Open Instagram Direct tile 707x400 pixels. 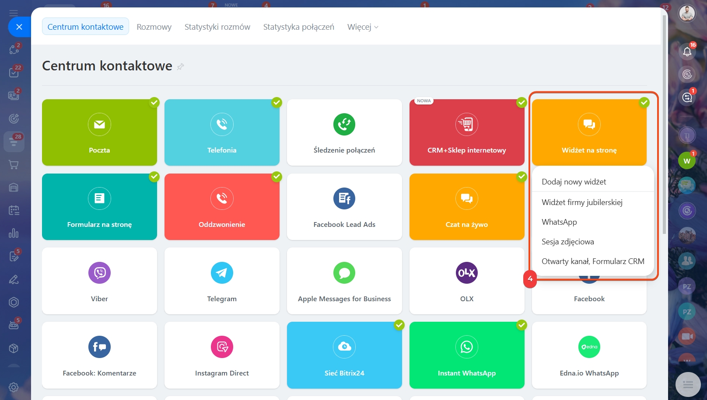click(x=222, y=355)
